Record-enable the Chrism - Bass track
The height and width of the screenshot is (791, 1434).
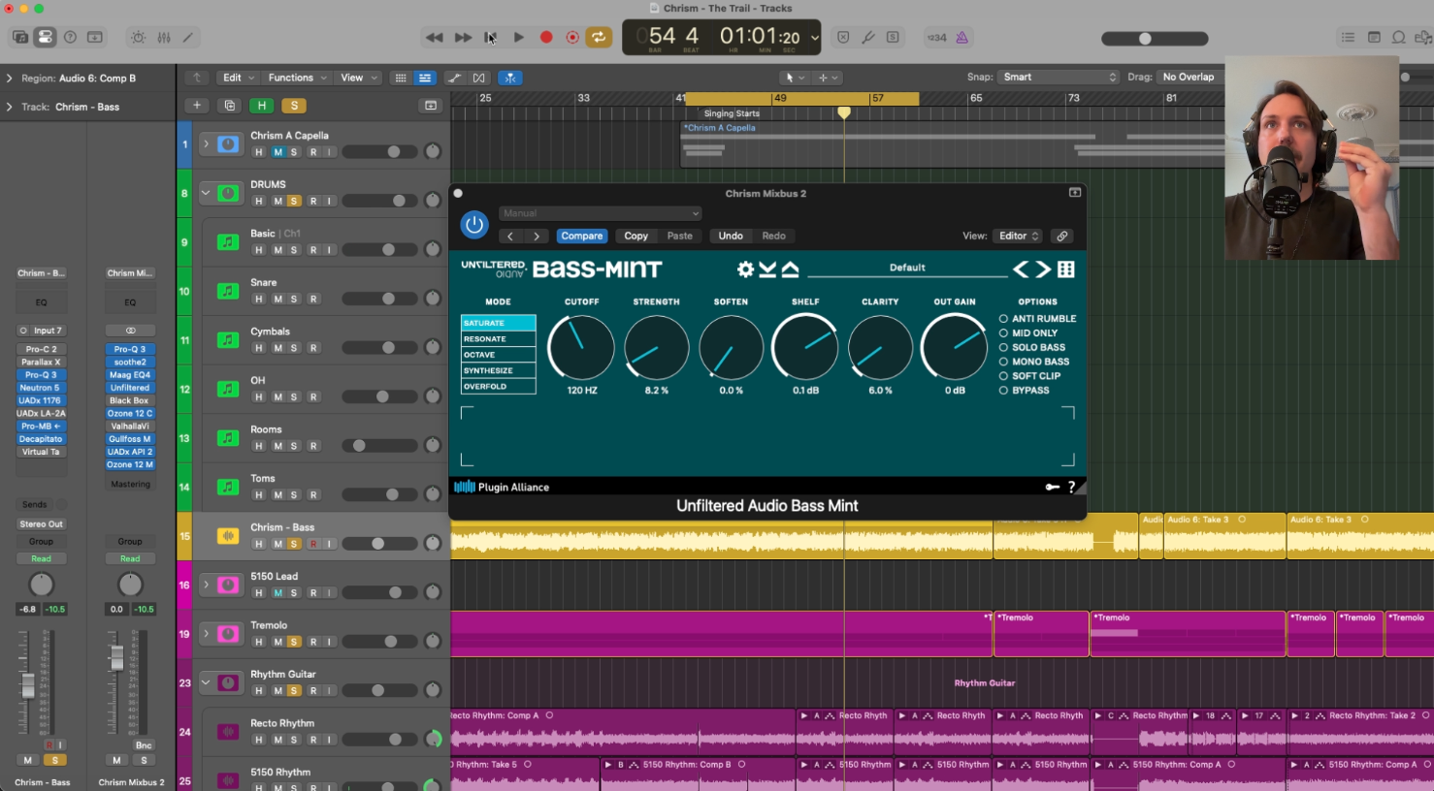[x=312, y=544]
